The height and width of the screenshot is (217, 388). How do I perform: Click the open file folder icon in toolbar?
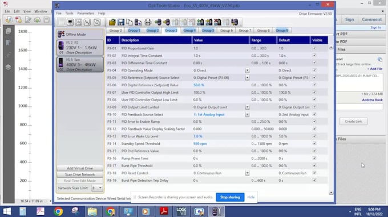112,22
